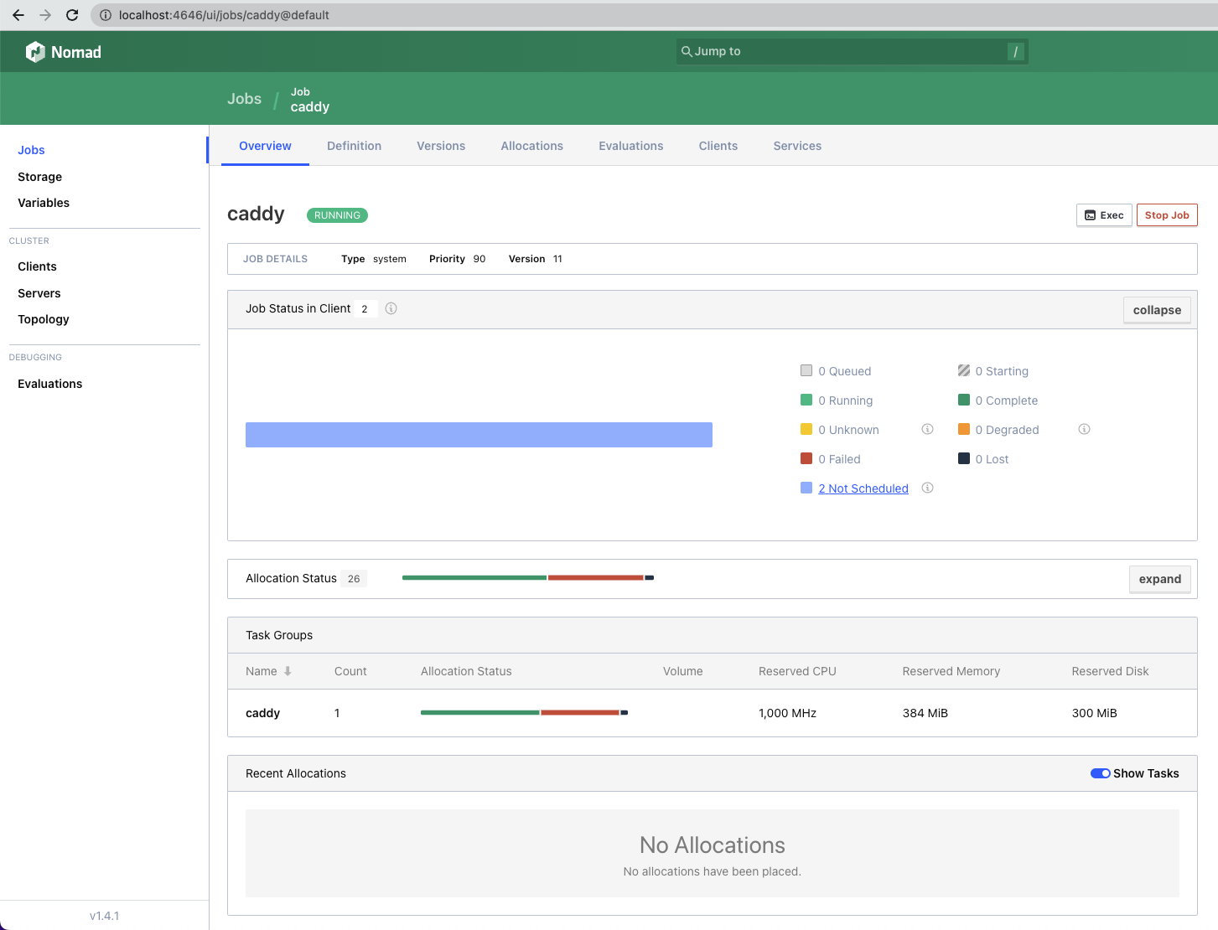Screen dimensions: 1218x930
Task: Select Jobs in the sidebar
Action: [x=31, y=150]
